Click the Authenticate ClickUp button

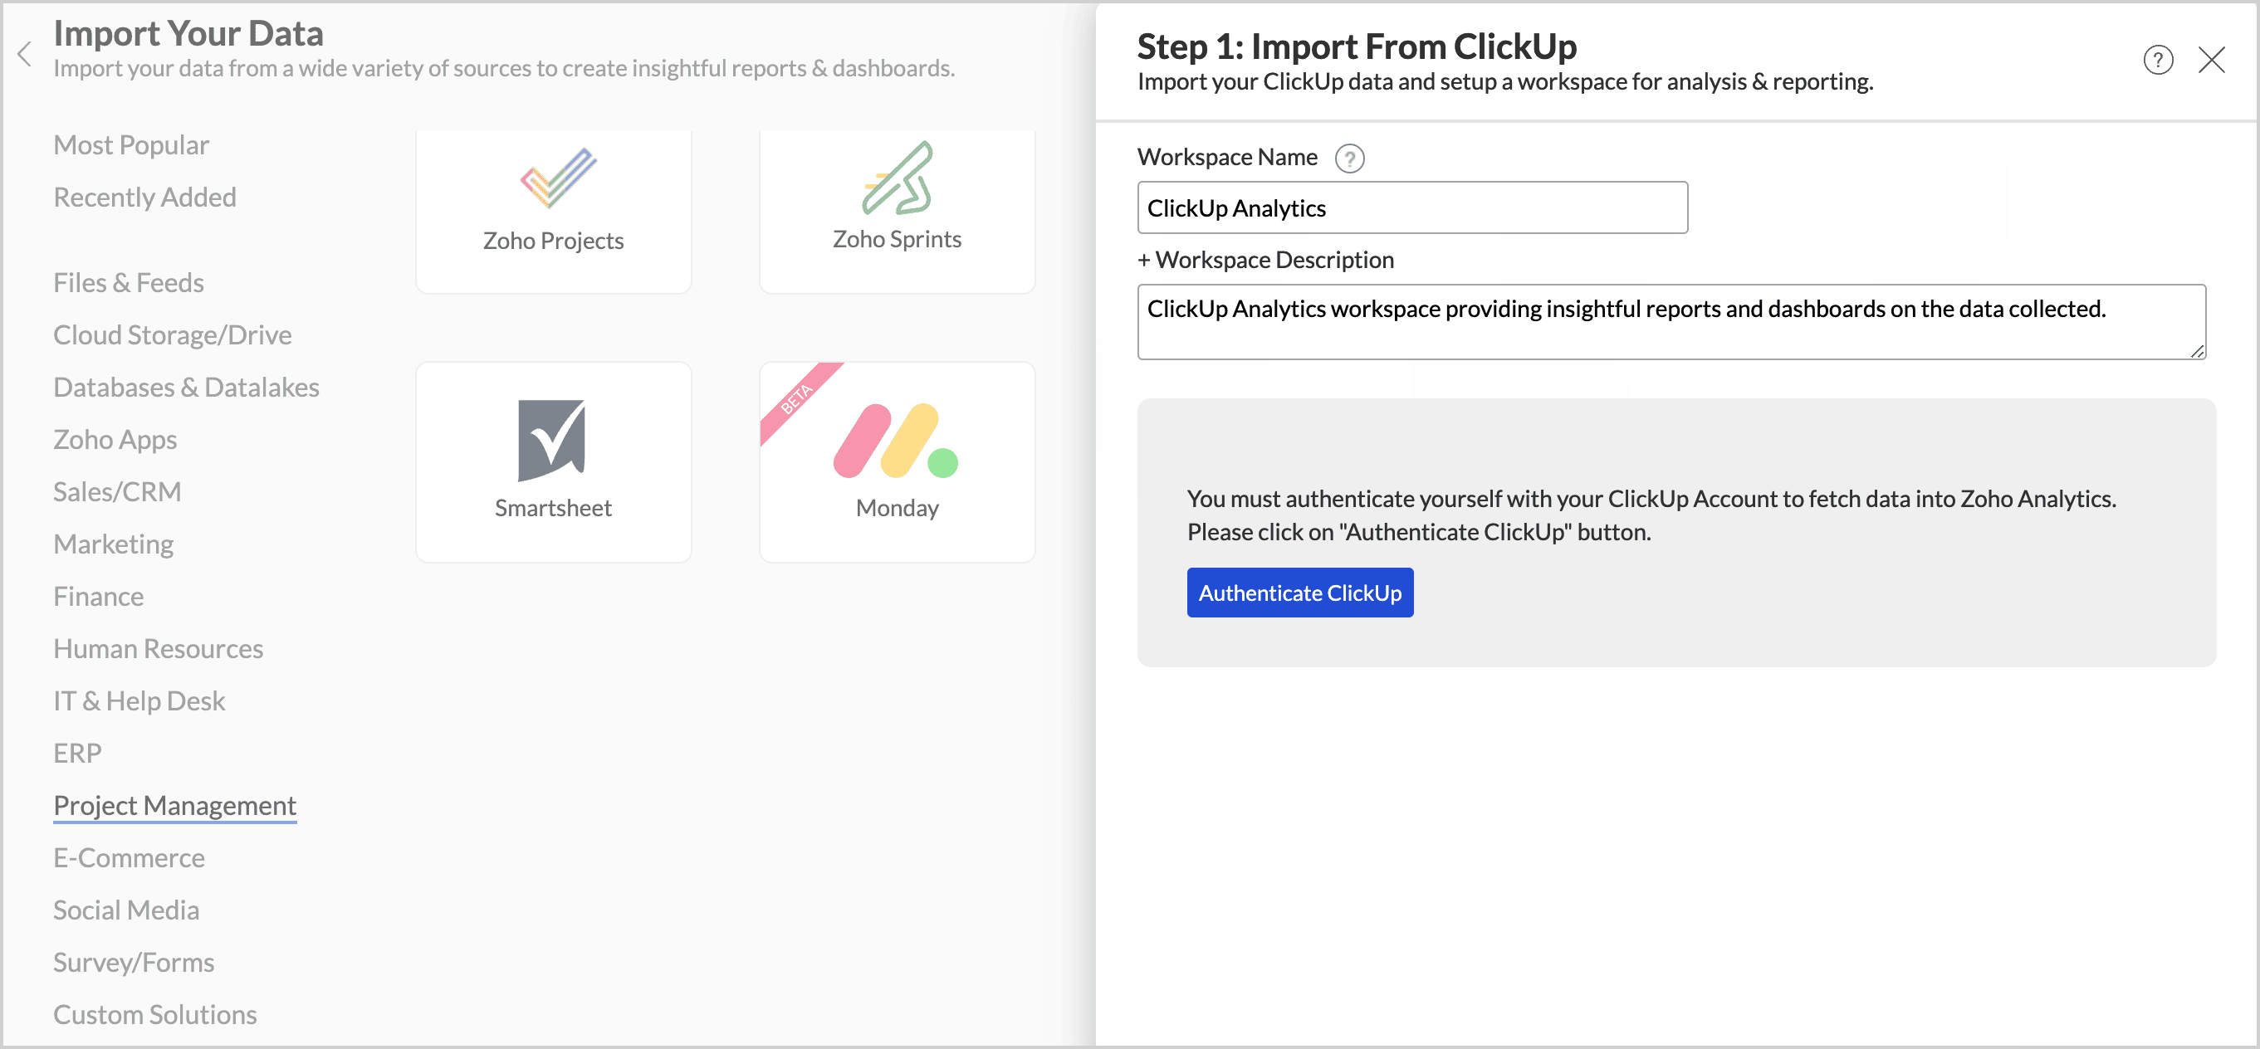(x=1299, y=593)
